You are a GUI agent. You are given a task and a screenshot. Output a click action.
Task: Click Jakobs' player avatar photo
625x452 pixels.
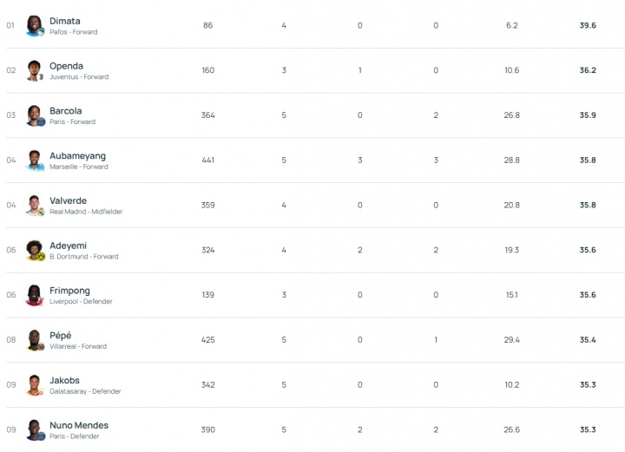click(x=35, y=385)
